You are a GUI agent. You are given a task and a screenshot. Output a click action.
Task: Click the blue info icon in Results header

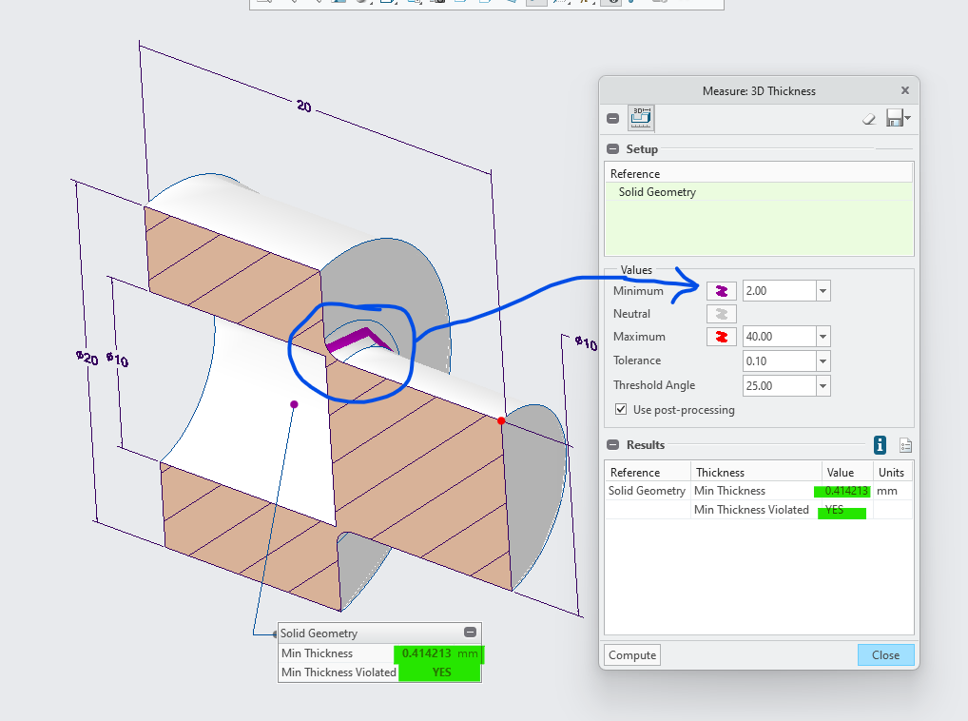[880, 445]
